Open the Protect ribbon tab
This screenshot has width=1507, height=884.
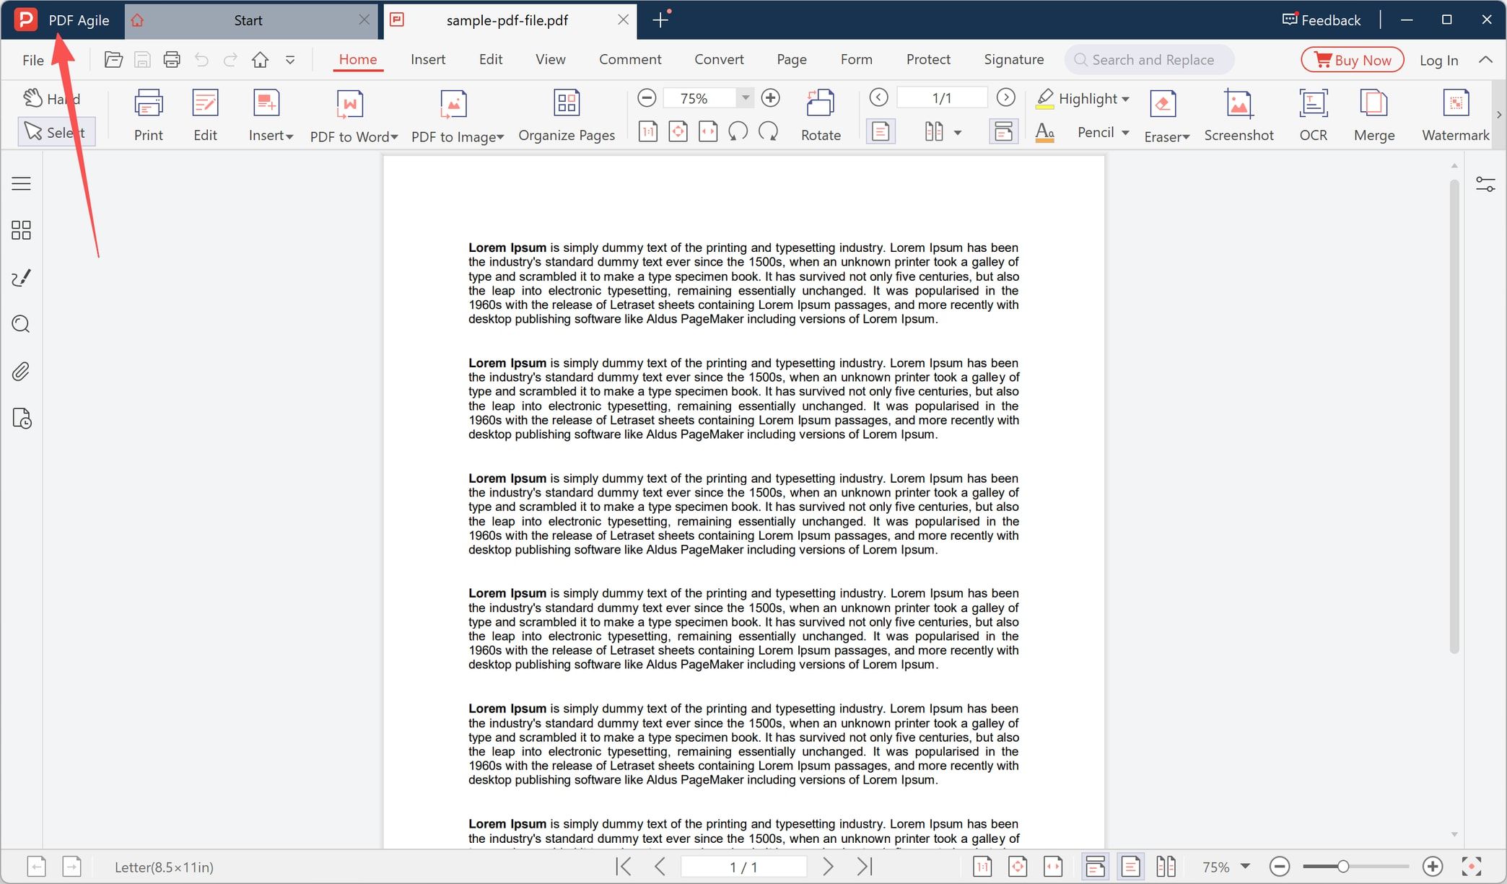point(928,60)
